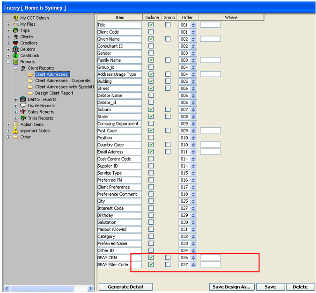Click the Client Reports person icon
This screenshot has width=316, height=293.
click(x=23, y=68)
